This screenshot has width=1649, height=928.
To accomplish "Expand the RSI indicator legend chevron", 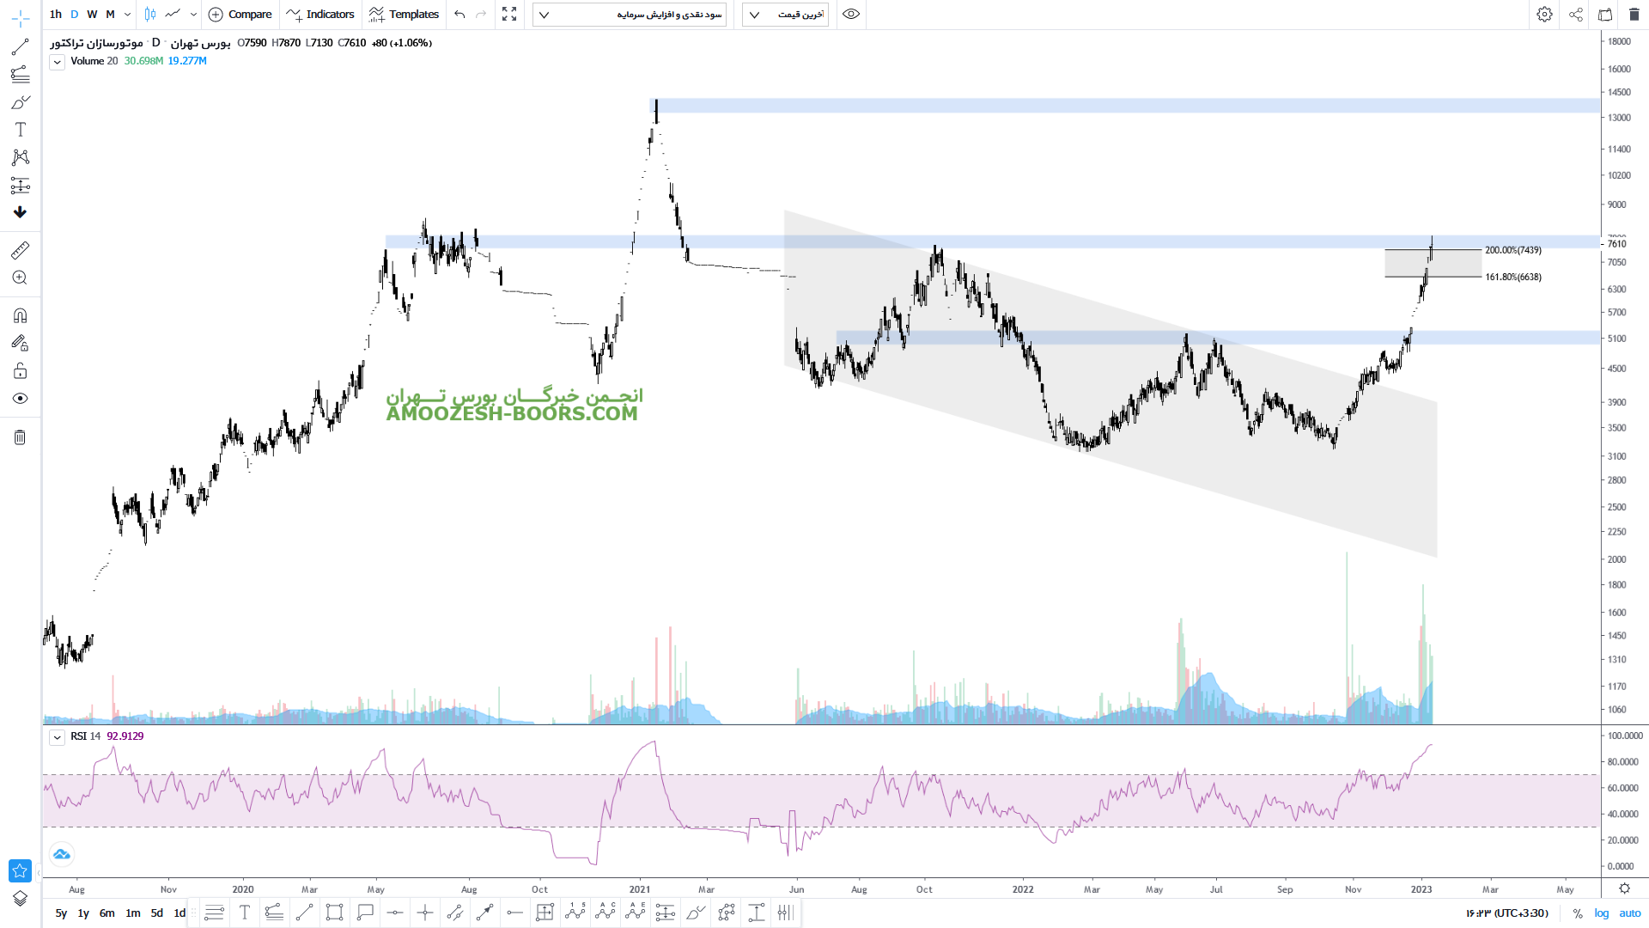I will coord(57,737).
